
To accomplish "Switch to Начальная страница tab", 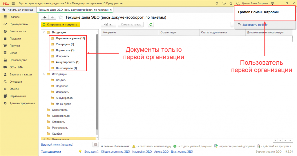I will [x=18, y=10].
